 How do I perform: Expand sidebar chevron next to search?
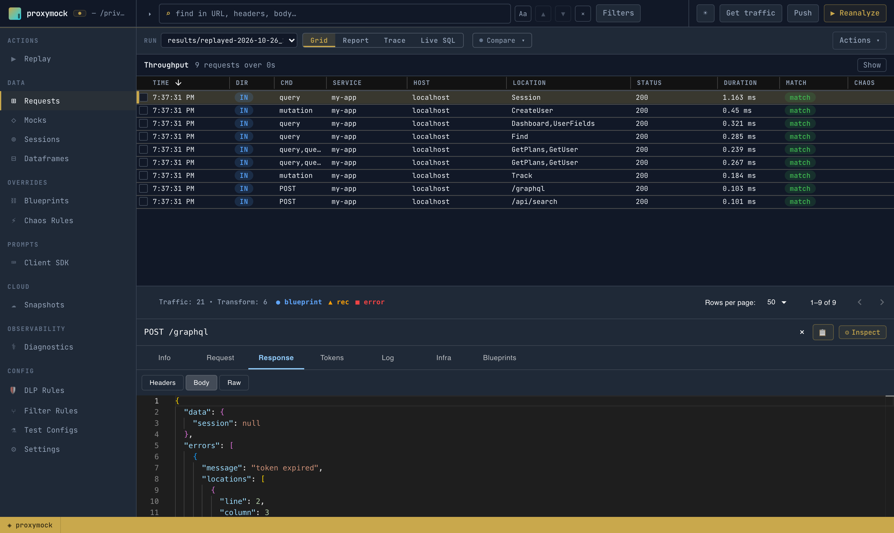pos(150,14)
